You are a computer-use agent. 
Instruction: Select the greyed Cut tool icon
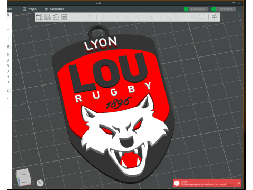click(x=136, y=17)
